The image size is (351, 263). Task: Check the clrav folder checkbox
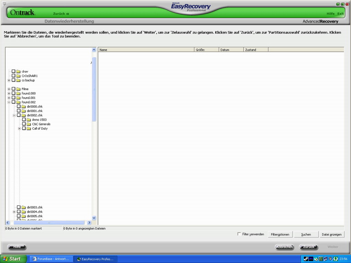(13, 71)
